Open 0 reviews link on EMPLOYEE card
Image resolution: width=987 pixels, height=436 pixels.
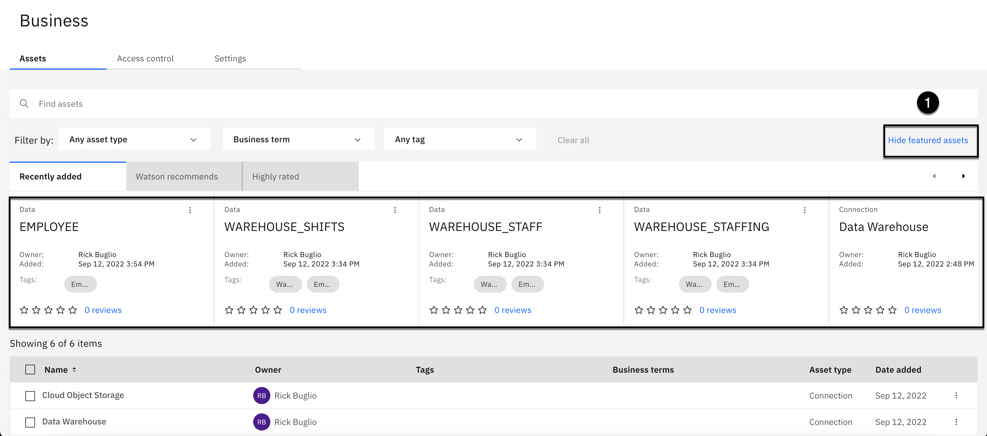(x=103, y=310)
